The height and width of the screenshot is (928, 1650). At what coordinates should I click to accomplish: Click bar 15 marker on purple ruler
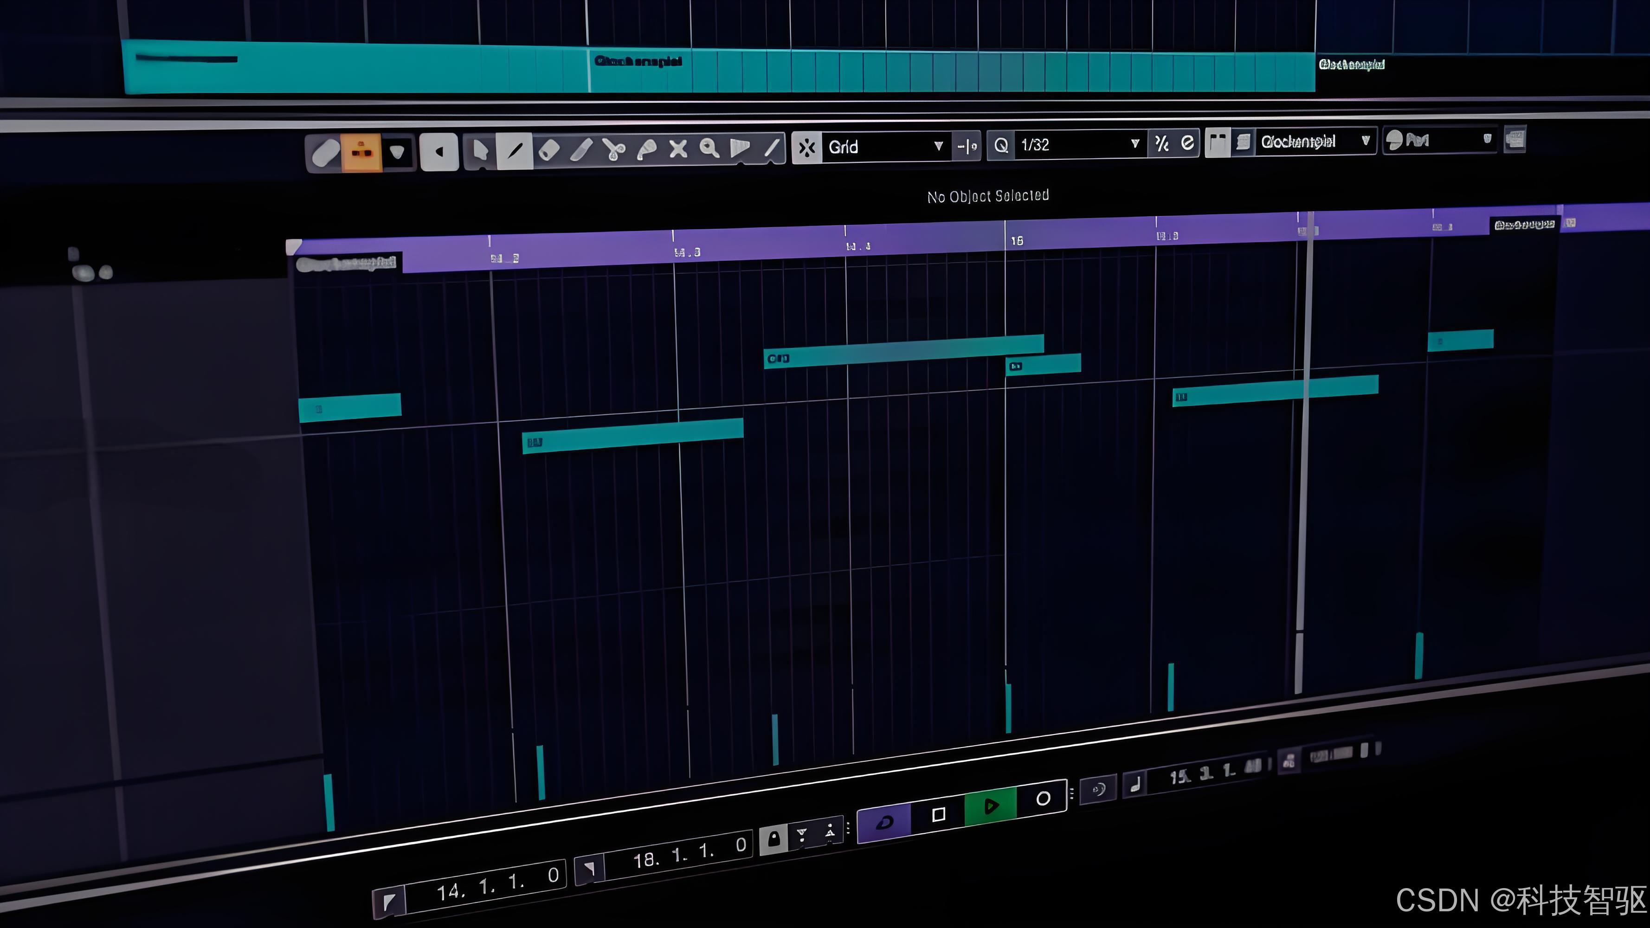coord(1016,239)
